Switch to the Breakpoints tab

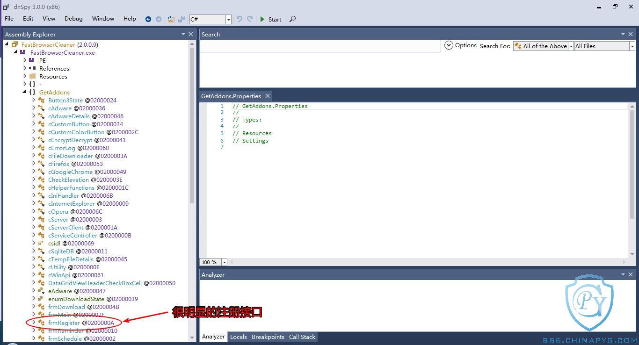point(268,337)
